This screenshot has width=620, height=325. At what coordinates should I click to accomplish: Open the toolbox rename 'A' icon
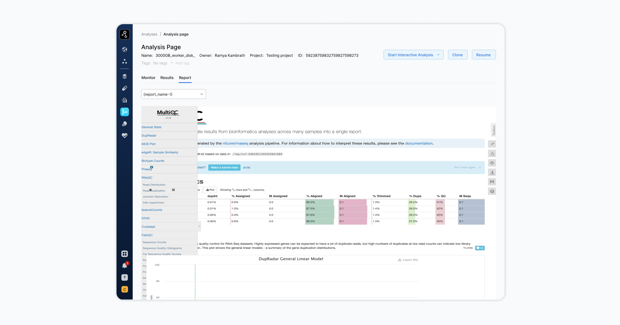[x=492, y=154]
